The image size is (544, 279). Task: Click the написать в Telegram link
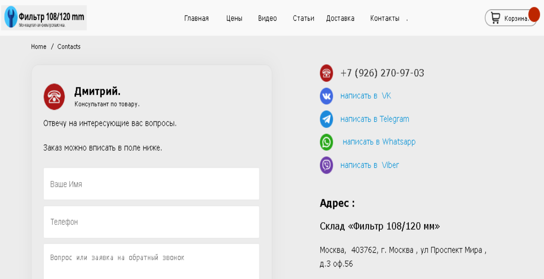[375, 119]
